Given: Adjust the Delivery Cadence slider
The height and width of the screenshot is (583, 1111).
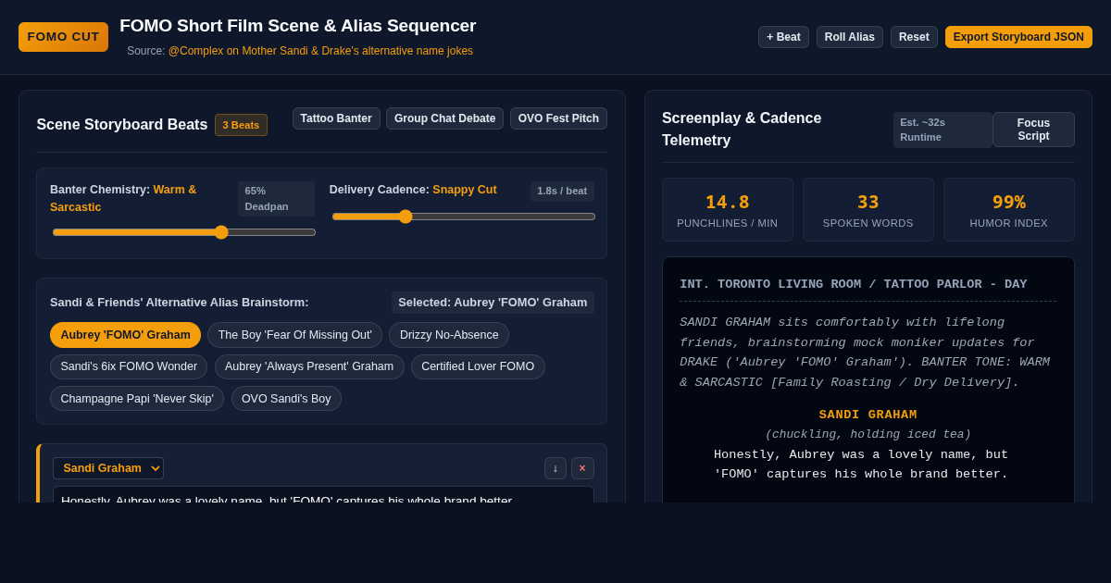Looking at the screenshot, I should [464, 217].
